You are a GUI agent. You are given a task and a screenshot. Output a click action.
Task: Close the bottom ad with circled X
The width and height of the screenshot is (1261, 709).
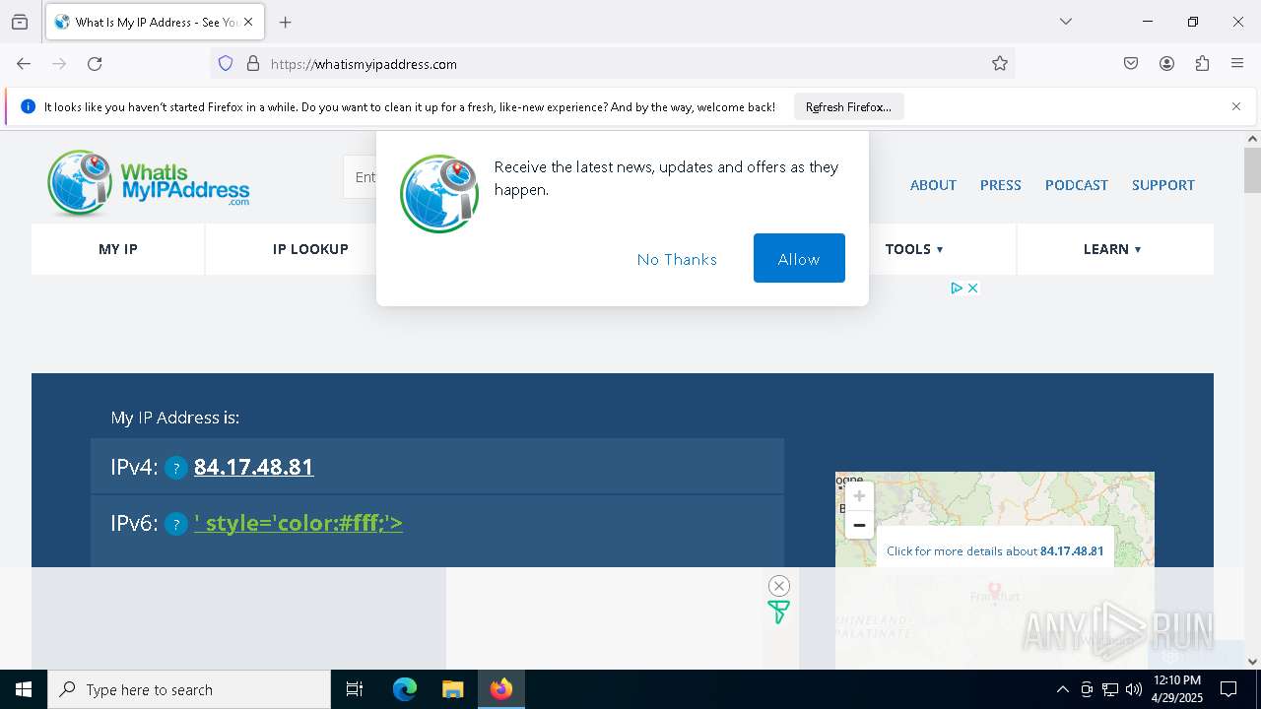pos(779,586)
